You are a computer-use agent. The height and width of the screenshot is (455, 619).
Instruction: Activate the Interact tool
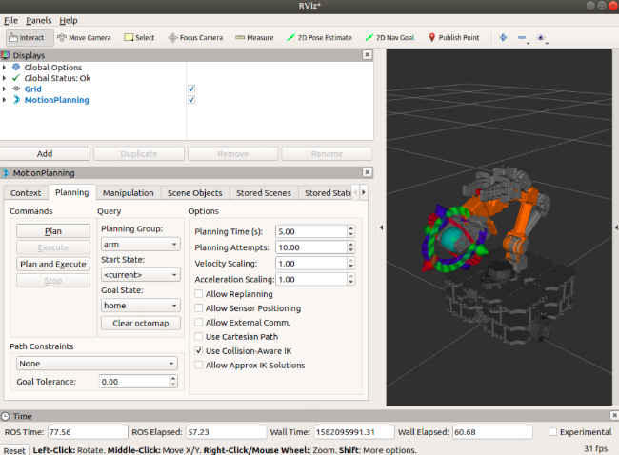[30, 38]
